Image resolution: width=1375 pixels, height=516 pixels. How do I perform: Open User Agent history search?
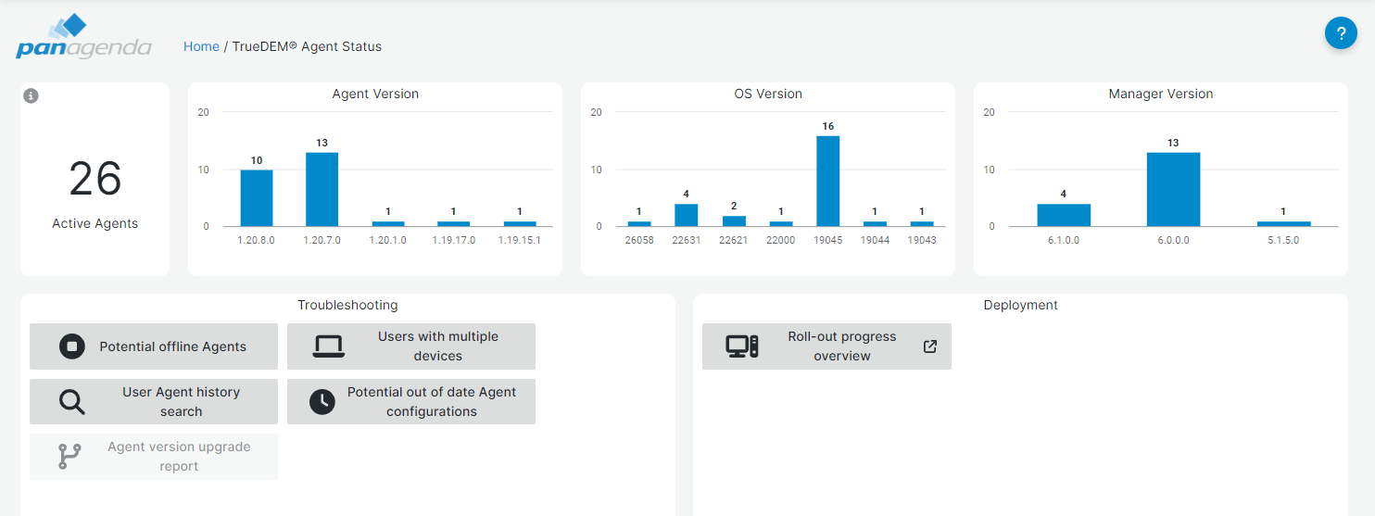click(x=181, y=402)
